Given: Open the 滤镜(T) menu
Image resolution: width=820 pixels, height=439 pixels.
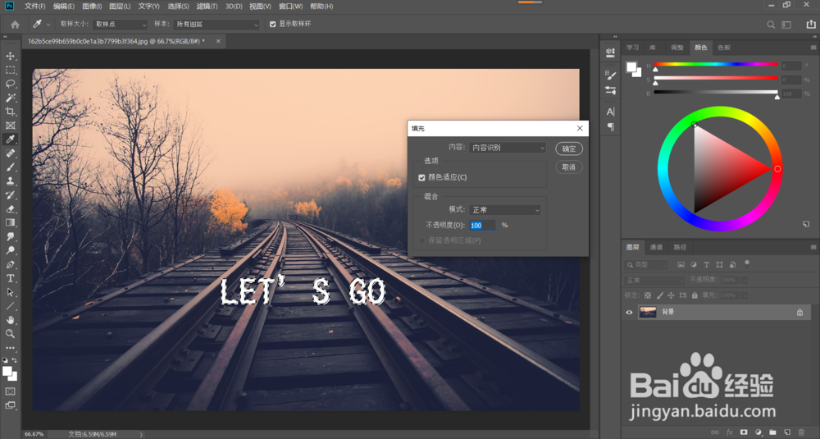Looking at the screenshot, I should (207, 7).
